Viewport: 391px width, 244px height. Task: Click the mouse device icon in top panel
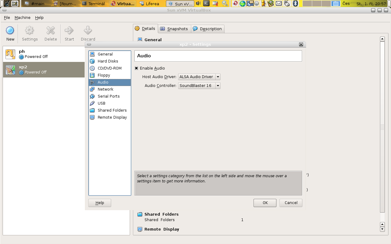(287, 4)
